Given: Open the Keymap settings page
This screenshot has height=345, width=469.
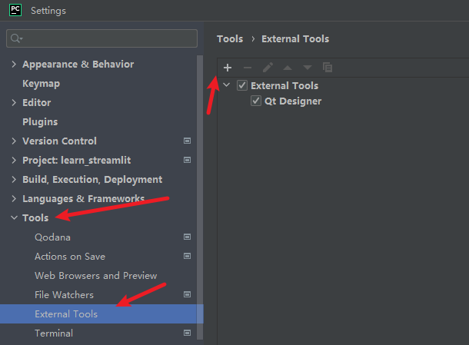Looking at the screenshot, I should pos(41,84).
